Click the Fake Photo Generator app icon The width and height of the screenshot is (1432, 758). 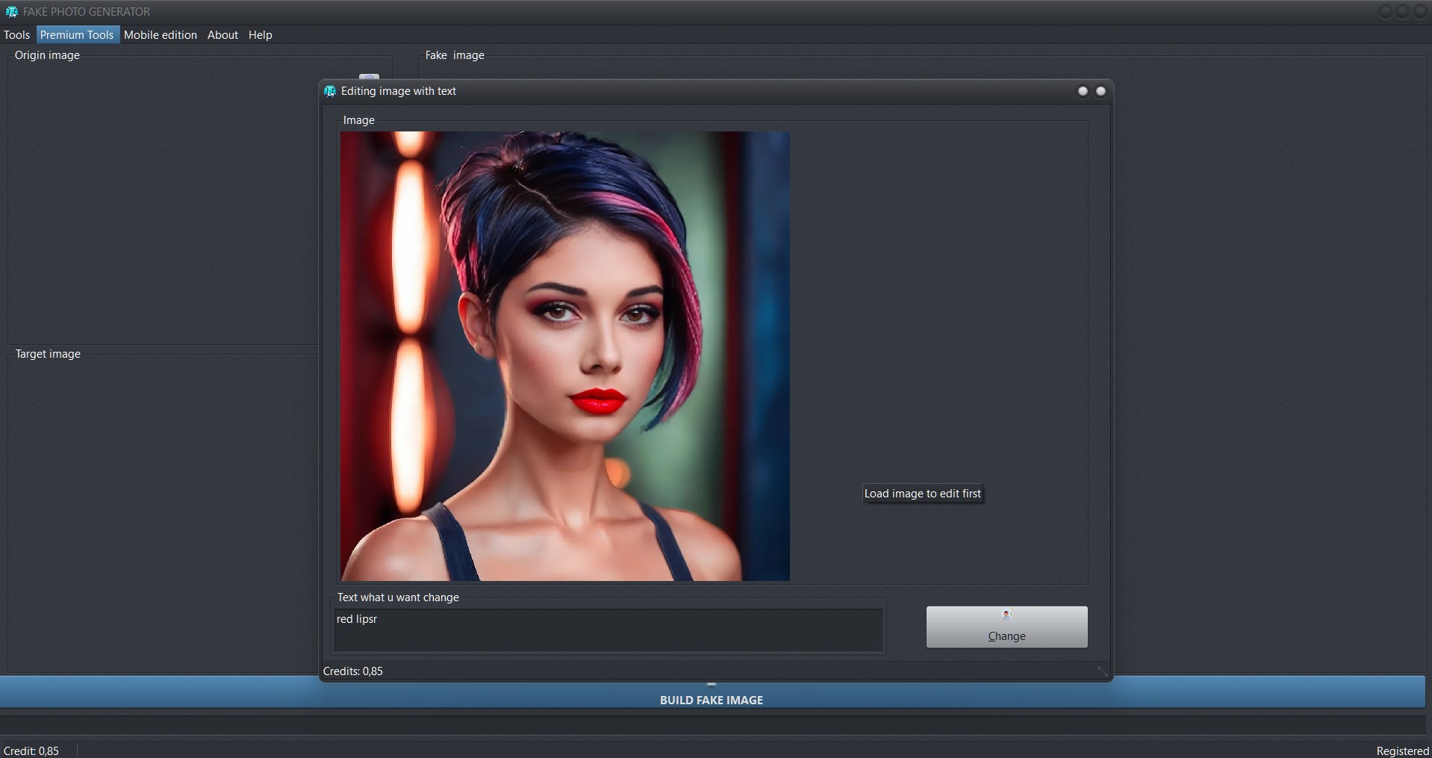click(11, 11)
